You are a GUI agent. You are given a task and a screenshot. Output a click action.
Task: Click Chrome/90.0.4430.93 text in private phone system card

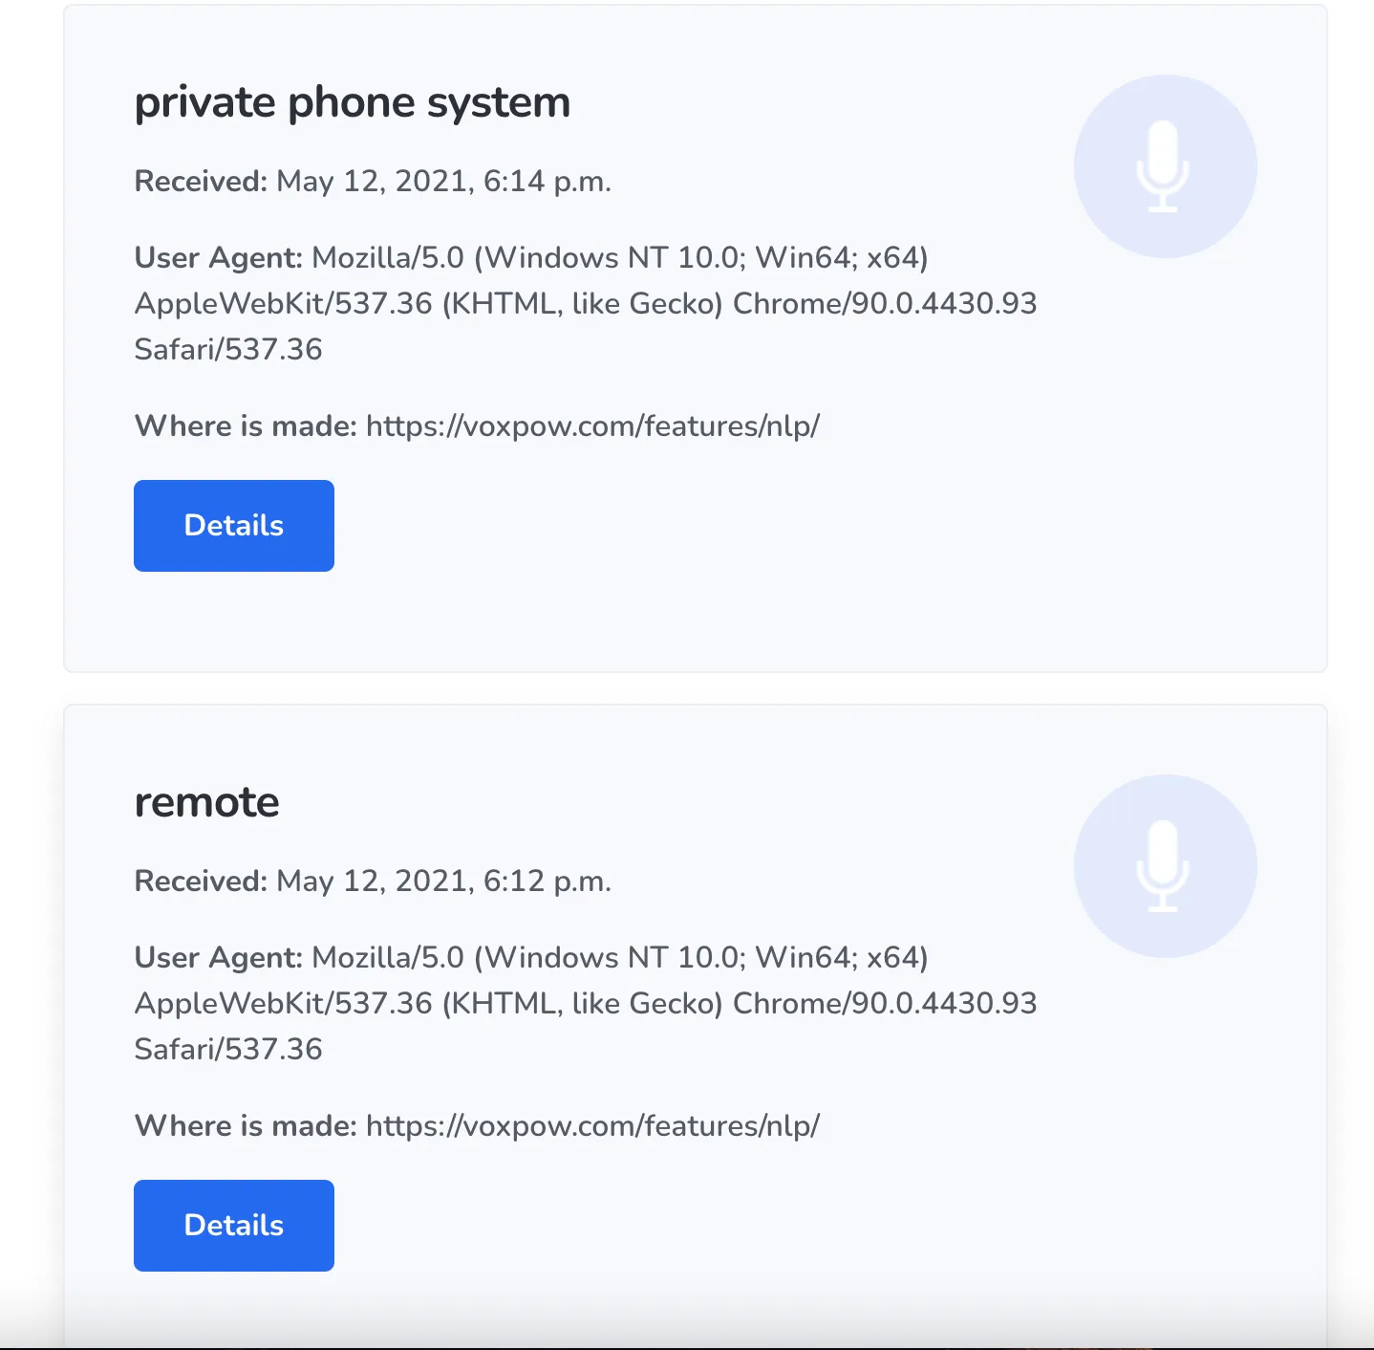pyautogui.click(x=885, y=304)
